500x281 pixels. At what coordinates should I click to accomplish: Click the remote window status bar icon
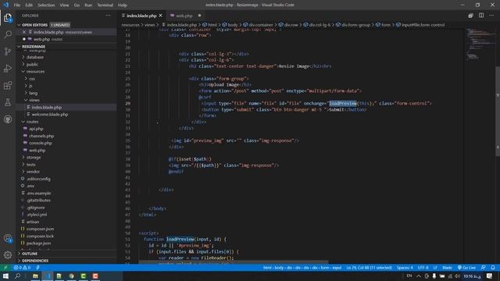5,268
